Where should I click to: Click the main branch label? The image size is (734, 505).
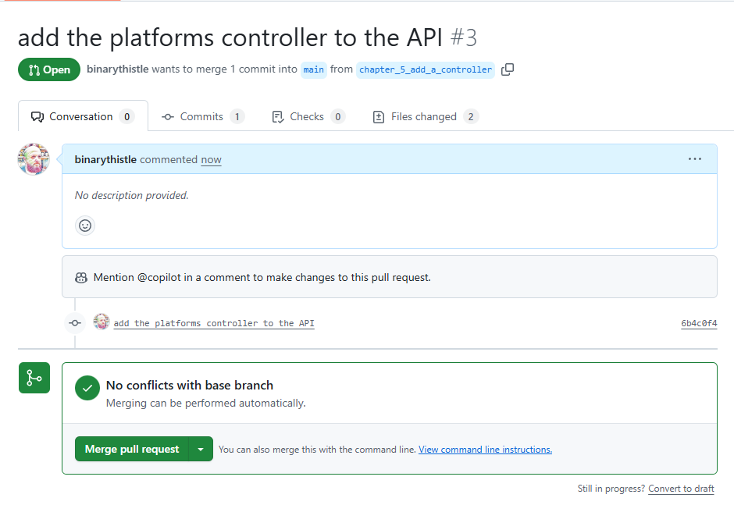313,69
